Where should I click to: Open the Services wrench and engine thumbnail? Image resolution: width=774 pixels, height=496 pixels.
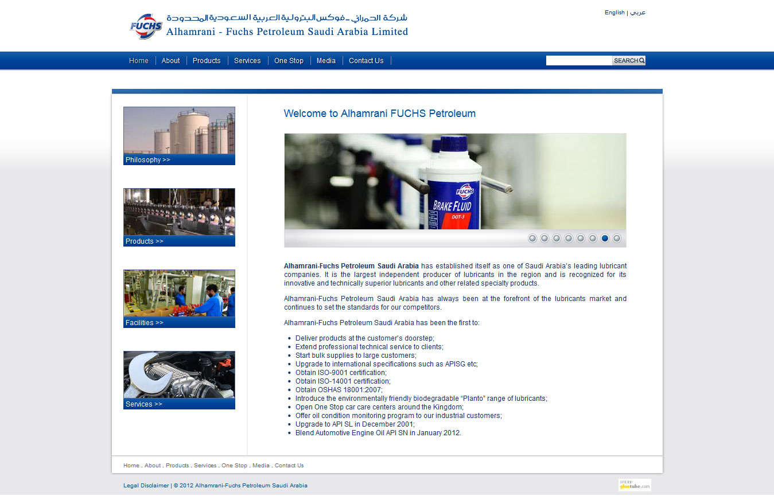tap(179, 375)
